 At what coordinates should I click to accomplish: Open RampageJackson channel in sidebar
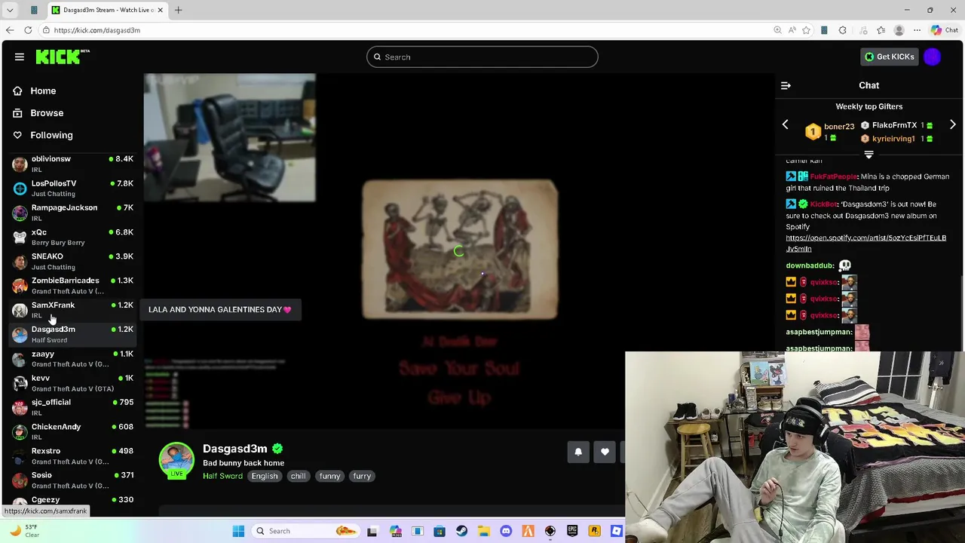(x=72, y=212)
